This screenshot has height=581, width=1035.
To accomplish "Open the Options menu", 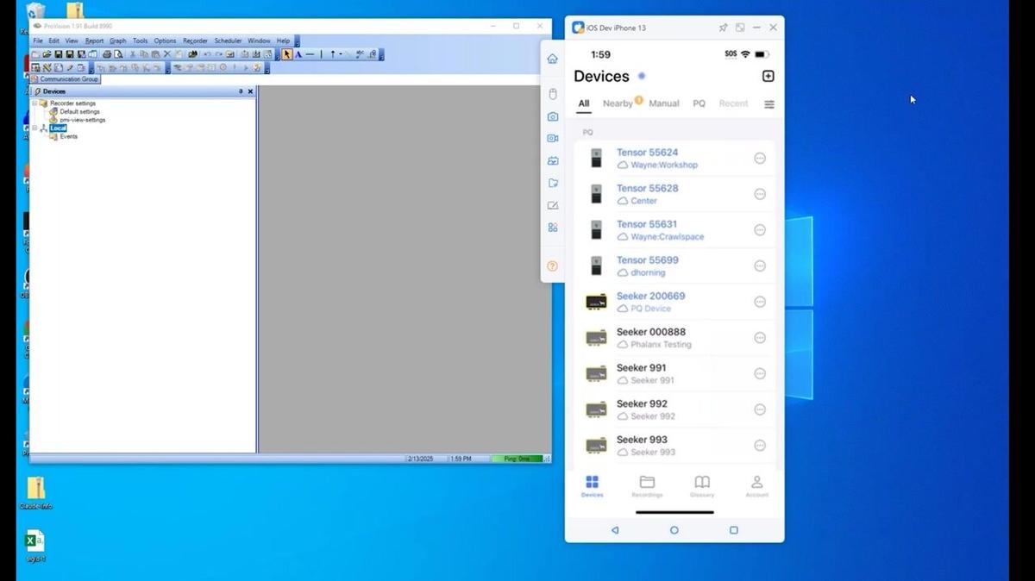I will point(165,41).
